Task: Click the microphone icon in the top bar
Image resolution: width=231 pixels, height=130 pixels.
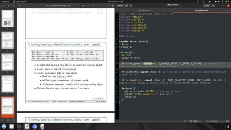Action: point(222,1)
